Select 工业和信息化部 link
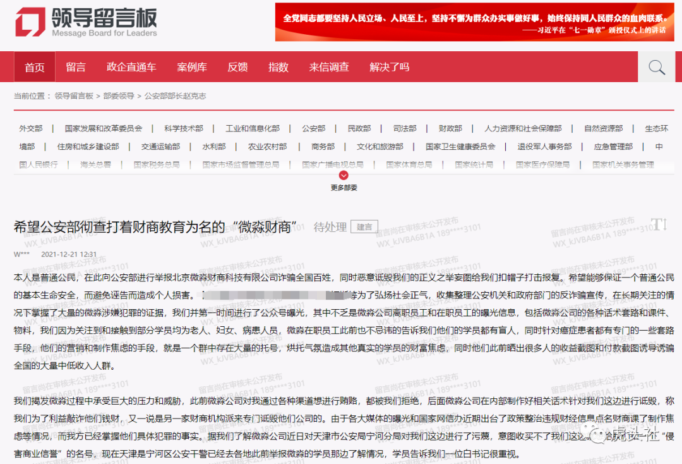This screenshot has width=682, height=464. tap(252, 128)
